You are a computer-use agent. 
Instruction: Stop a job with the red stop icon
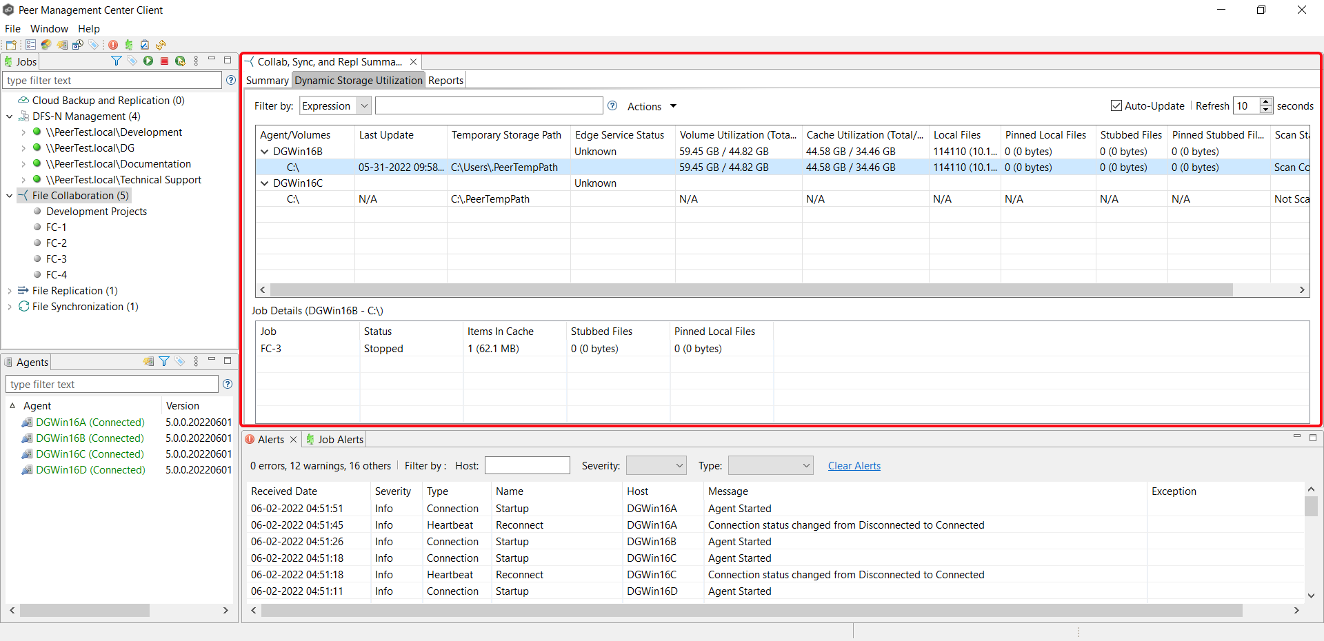click(164, 61)
